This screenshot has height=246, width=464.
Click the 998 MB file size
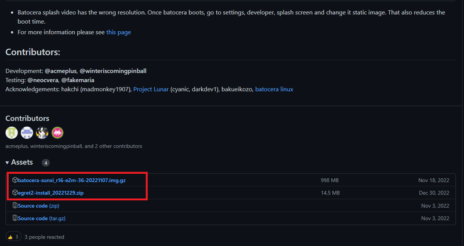(x=329, y=180)
